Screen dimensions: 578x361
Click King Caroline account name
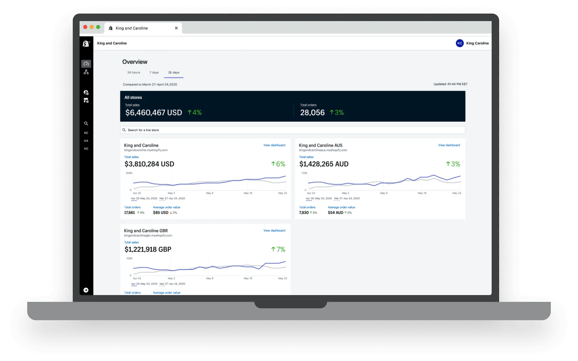tap(477, 43)
